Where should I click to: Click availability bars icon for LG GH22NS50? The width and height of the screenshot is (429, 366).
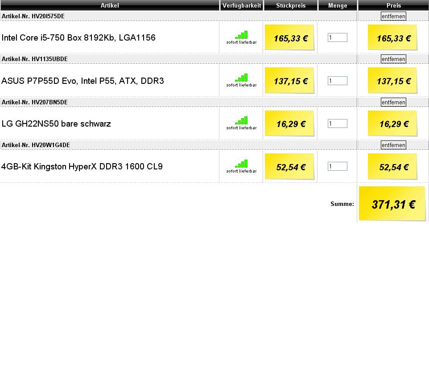(241, 121)
